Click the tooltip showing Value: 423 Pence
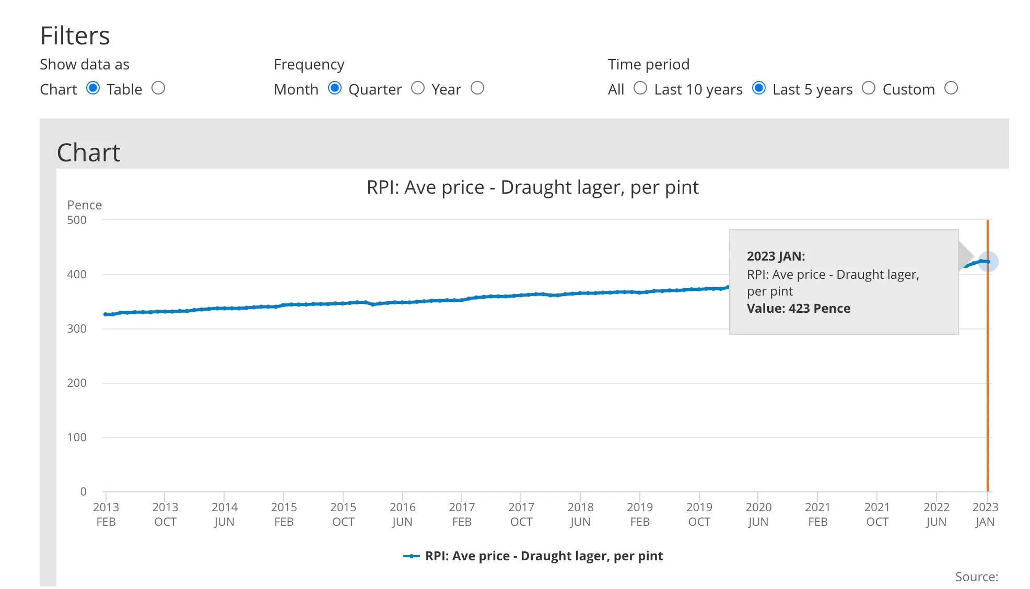Screen dimensions: 1030x589 point(843,282)
